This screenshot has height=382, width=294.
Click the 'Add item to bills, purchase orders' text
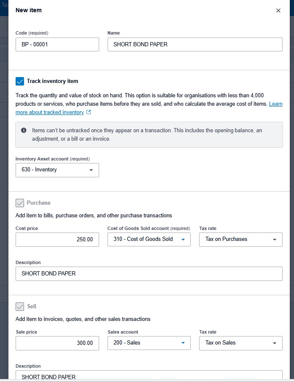tap(94, 216)
